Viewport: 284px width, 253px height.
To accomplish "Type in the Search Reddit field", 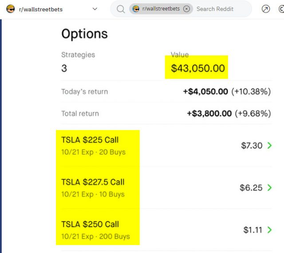I will pos(217,9).
